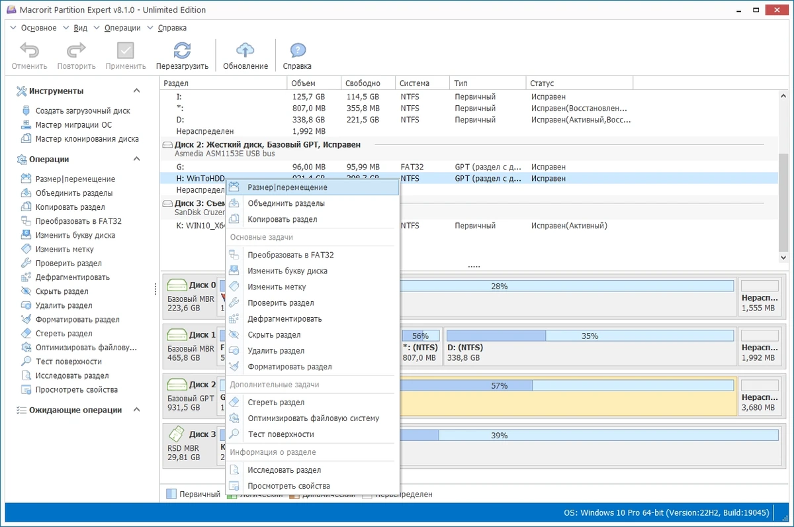This screenshot has width=794, height=527.
Task: Click 'Создать загрузочный диск' in the sidebar
Action: (x=83, y=111)
